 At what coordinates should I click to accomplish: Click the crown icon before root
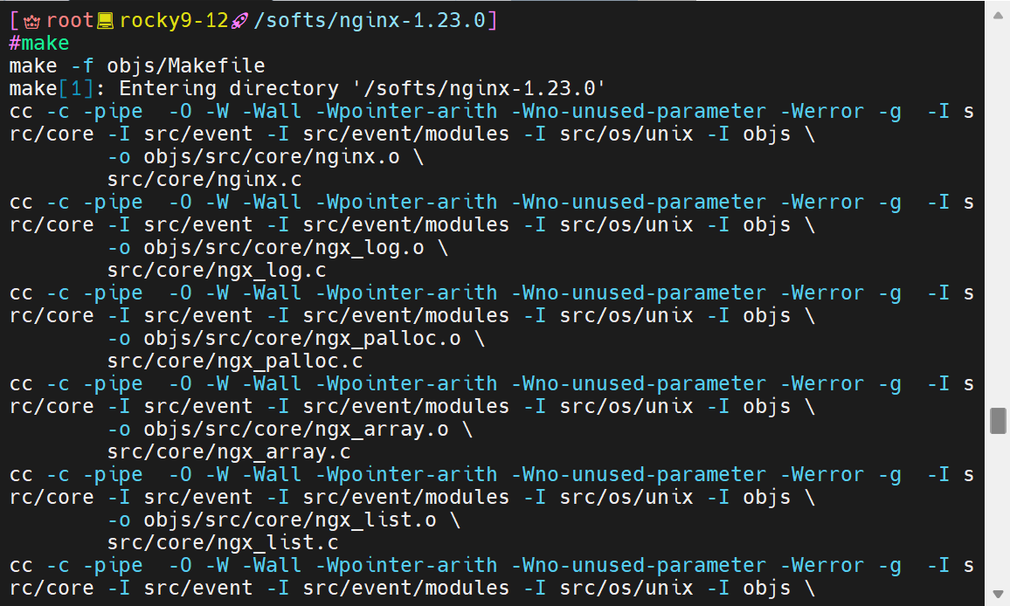coord(32,21)
